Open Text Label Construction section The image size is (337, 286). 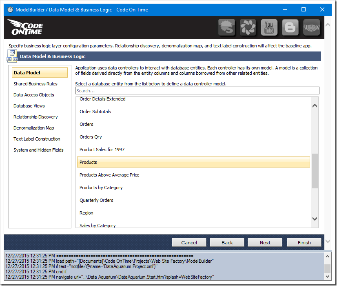point(37,139)
